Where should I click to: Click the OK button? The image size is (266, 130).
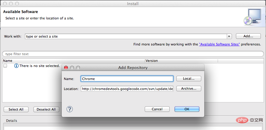tap(187, 109)
